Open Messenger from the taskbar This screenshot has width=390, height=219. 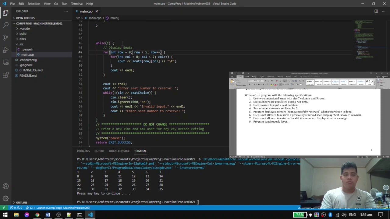point(27,215)
